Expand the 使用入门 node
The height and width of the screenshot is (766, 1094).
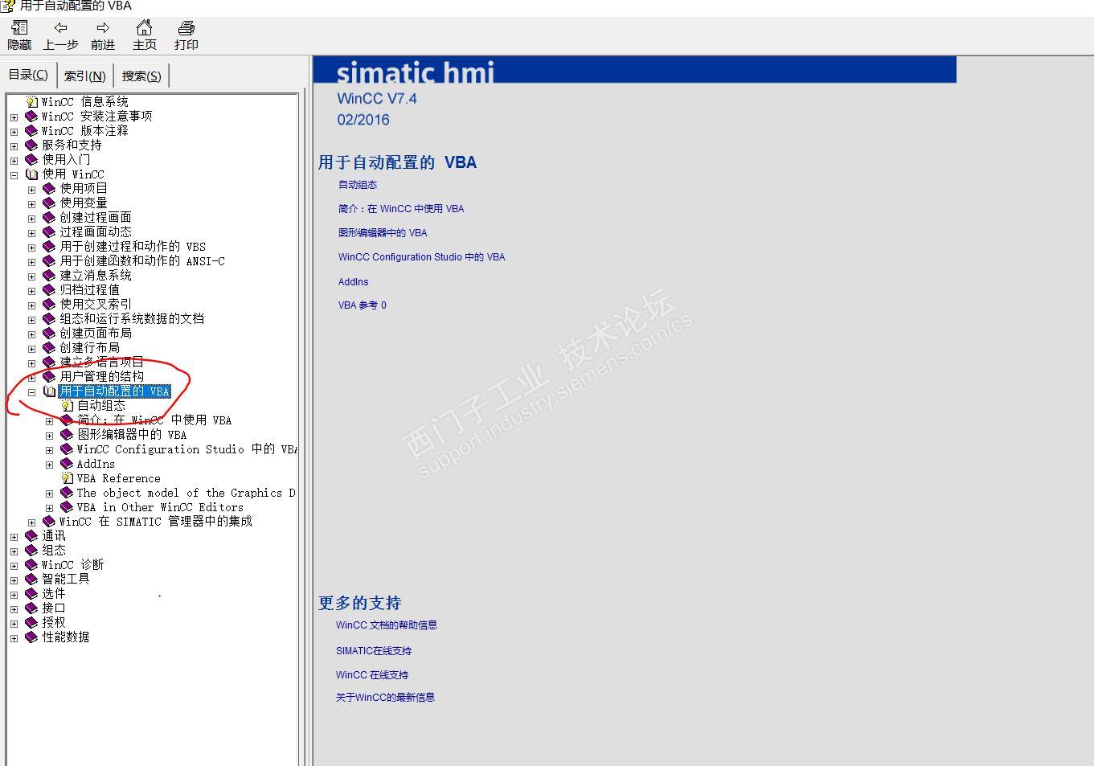pyautogui.click(x=14, y=161)
